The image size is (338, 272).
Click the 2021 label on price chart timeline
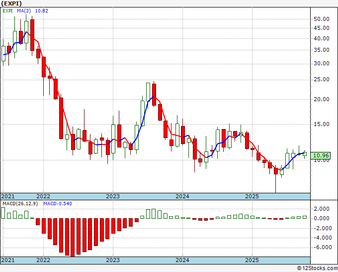click(8, 196)
